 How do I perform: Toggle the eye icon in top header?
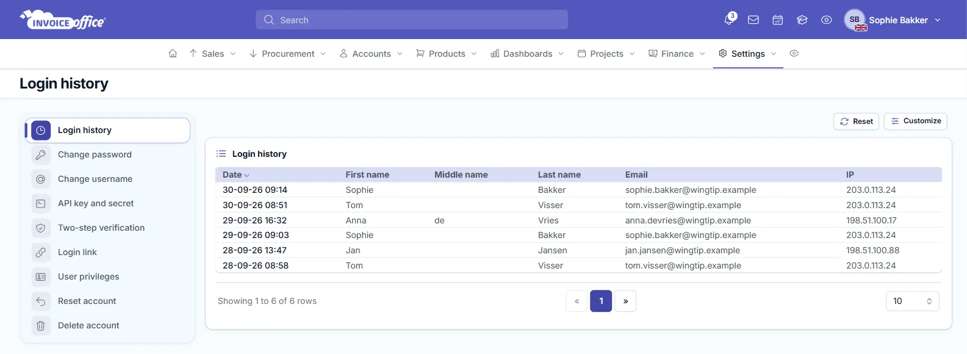pos(827,20)
